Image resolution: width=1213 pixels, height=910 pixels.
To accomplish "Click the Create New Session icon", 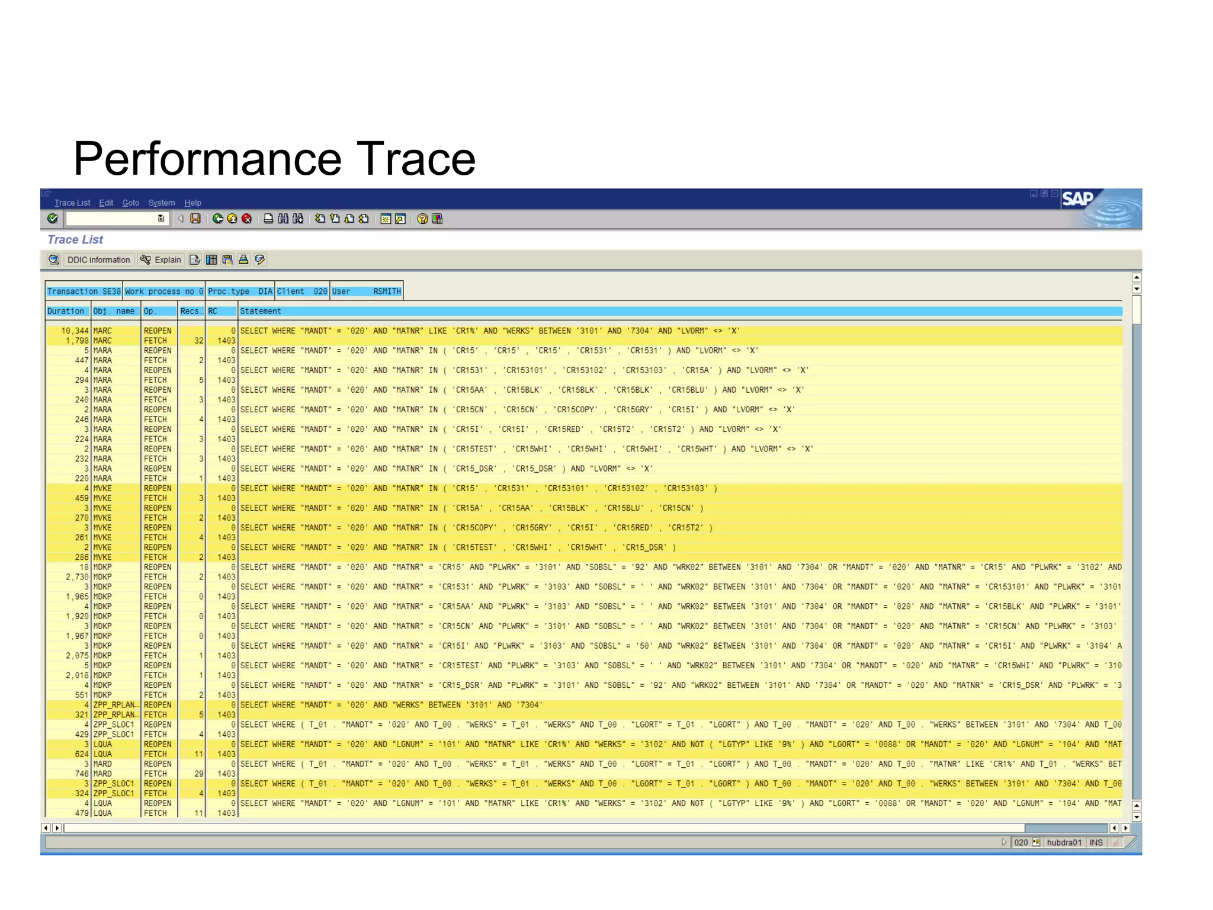I will point(386,219).
